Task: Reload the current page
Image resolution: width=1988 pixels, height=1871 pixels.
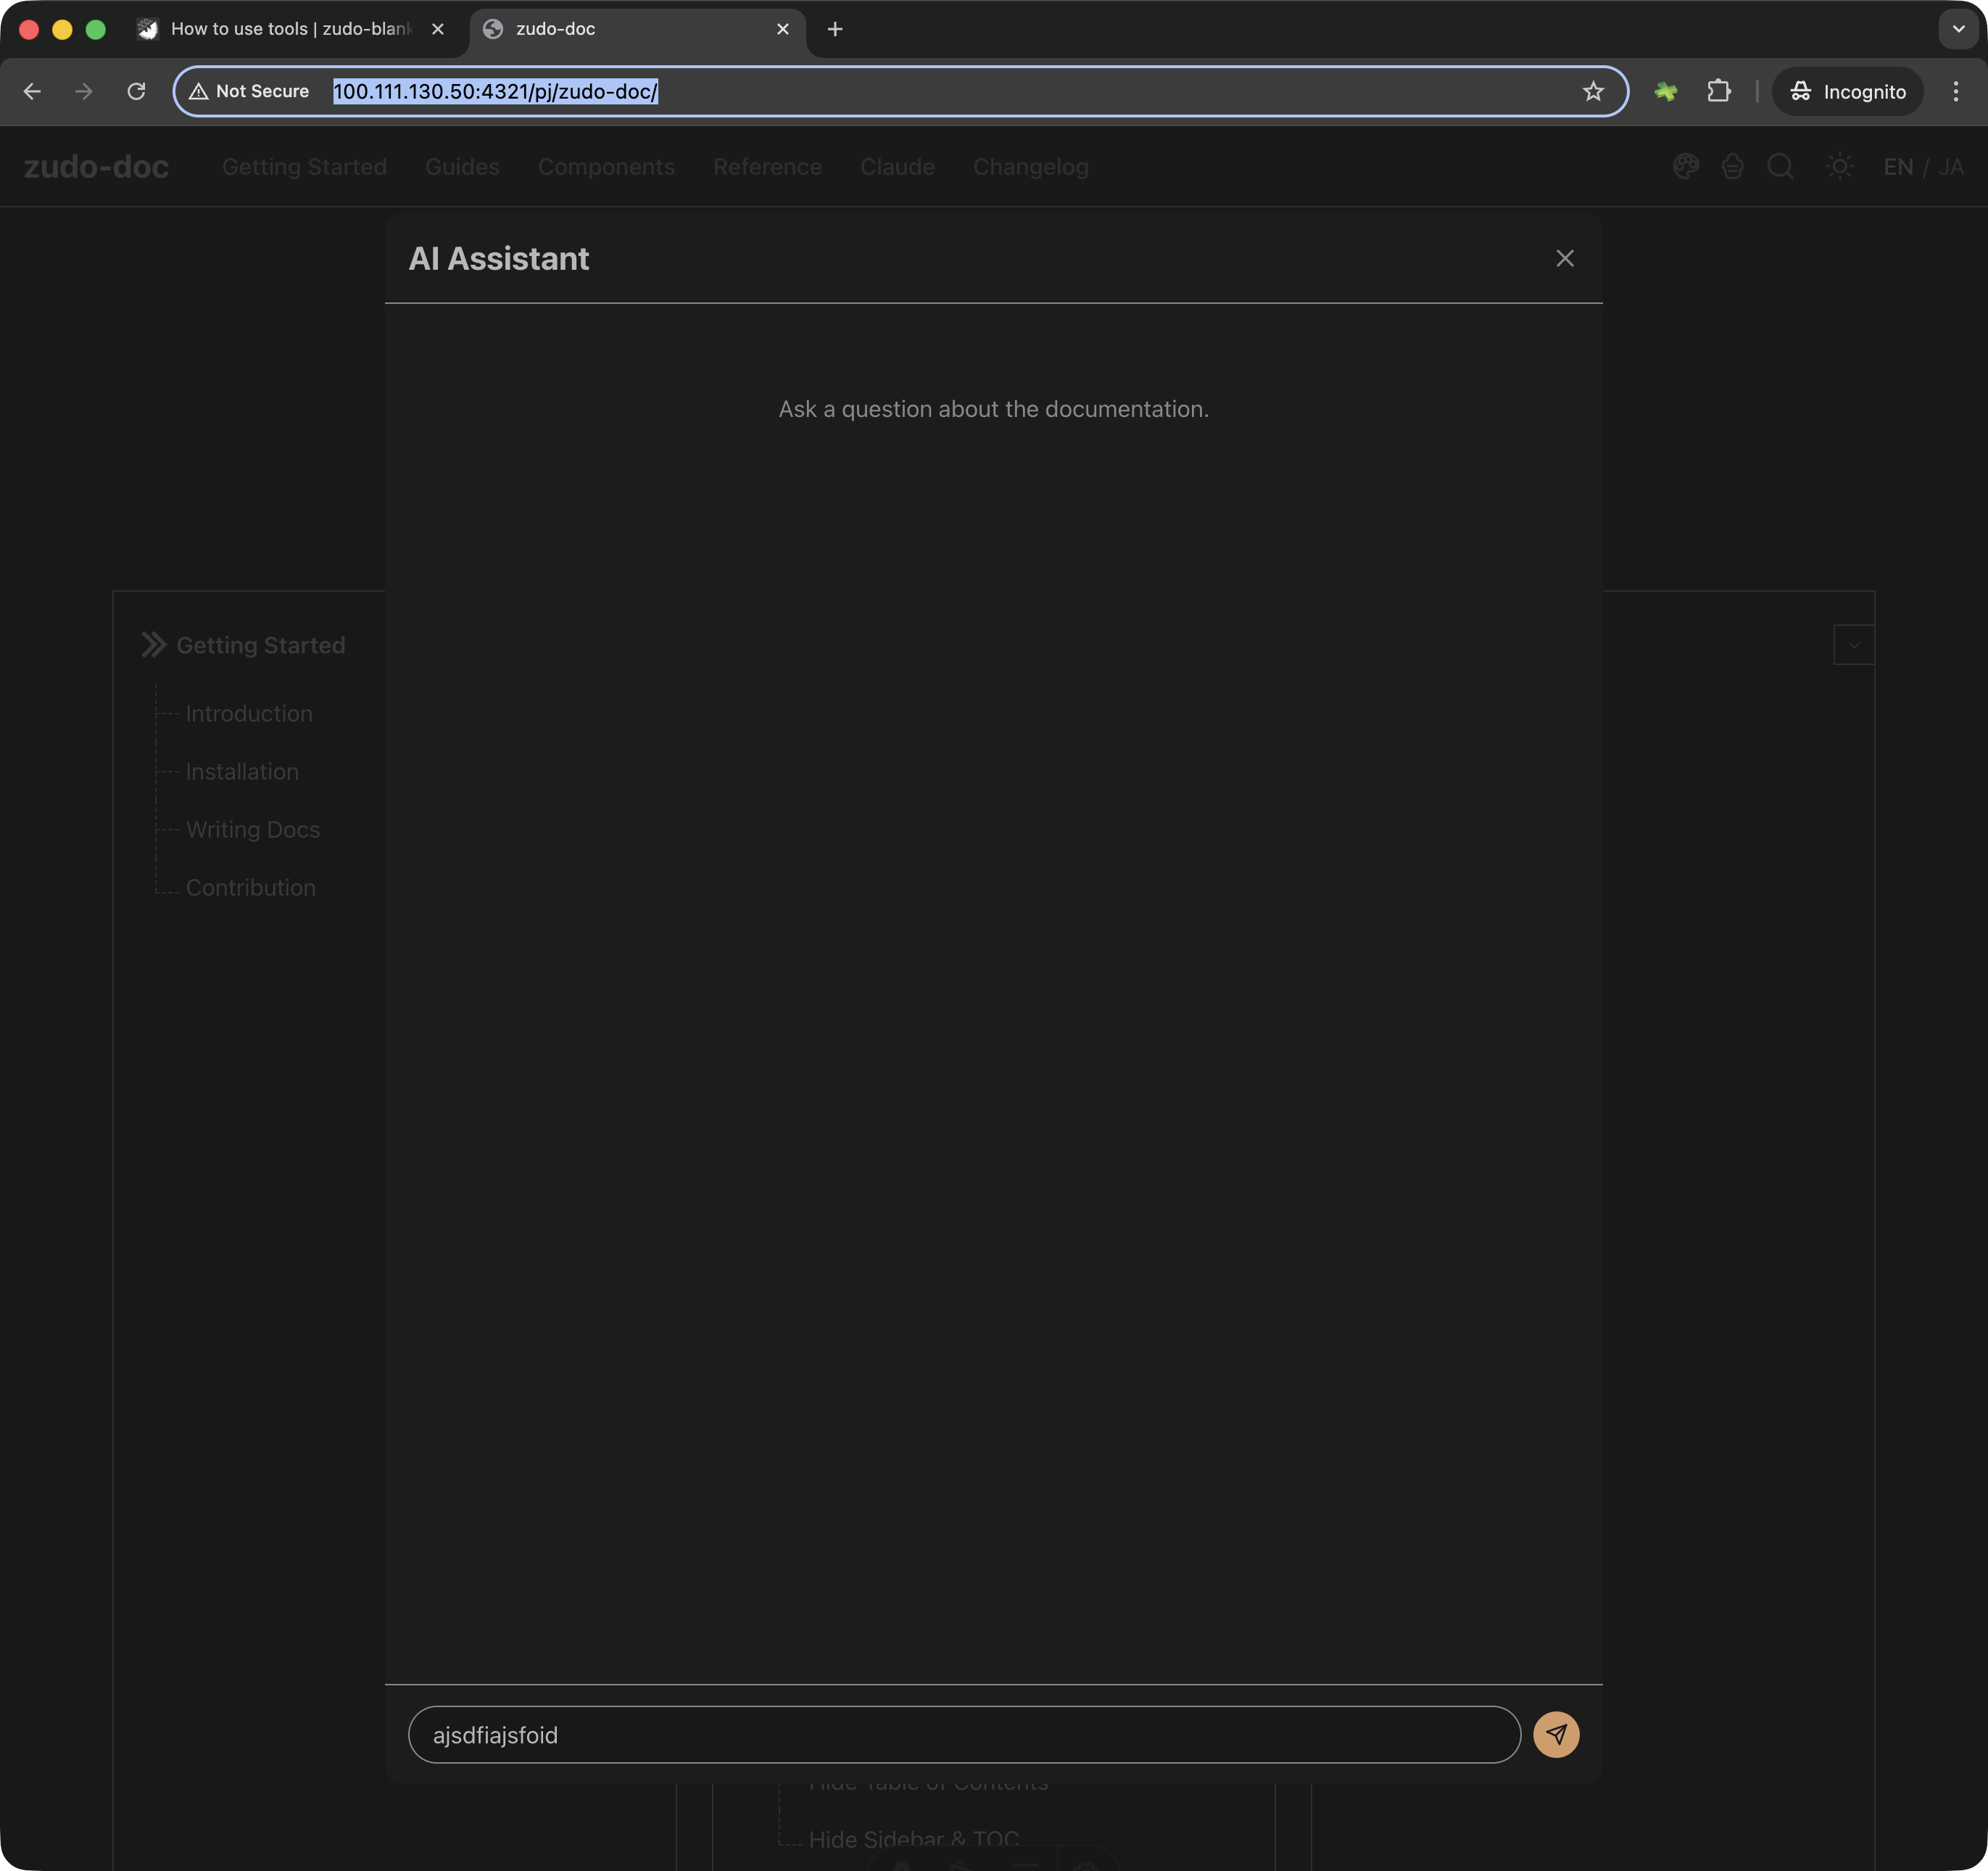Action: tap(137, 92)
